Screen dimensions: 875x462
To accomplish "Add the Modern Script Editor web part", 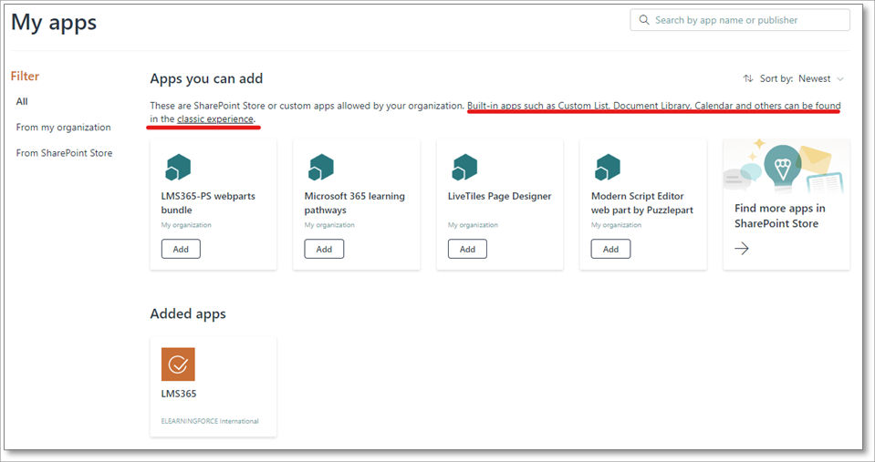I will pos(610,249).
